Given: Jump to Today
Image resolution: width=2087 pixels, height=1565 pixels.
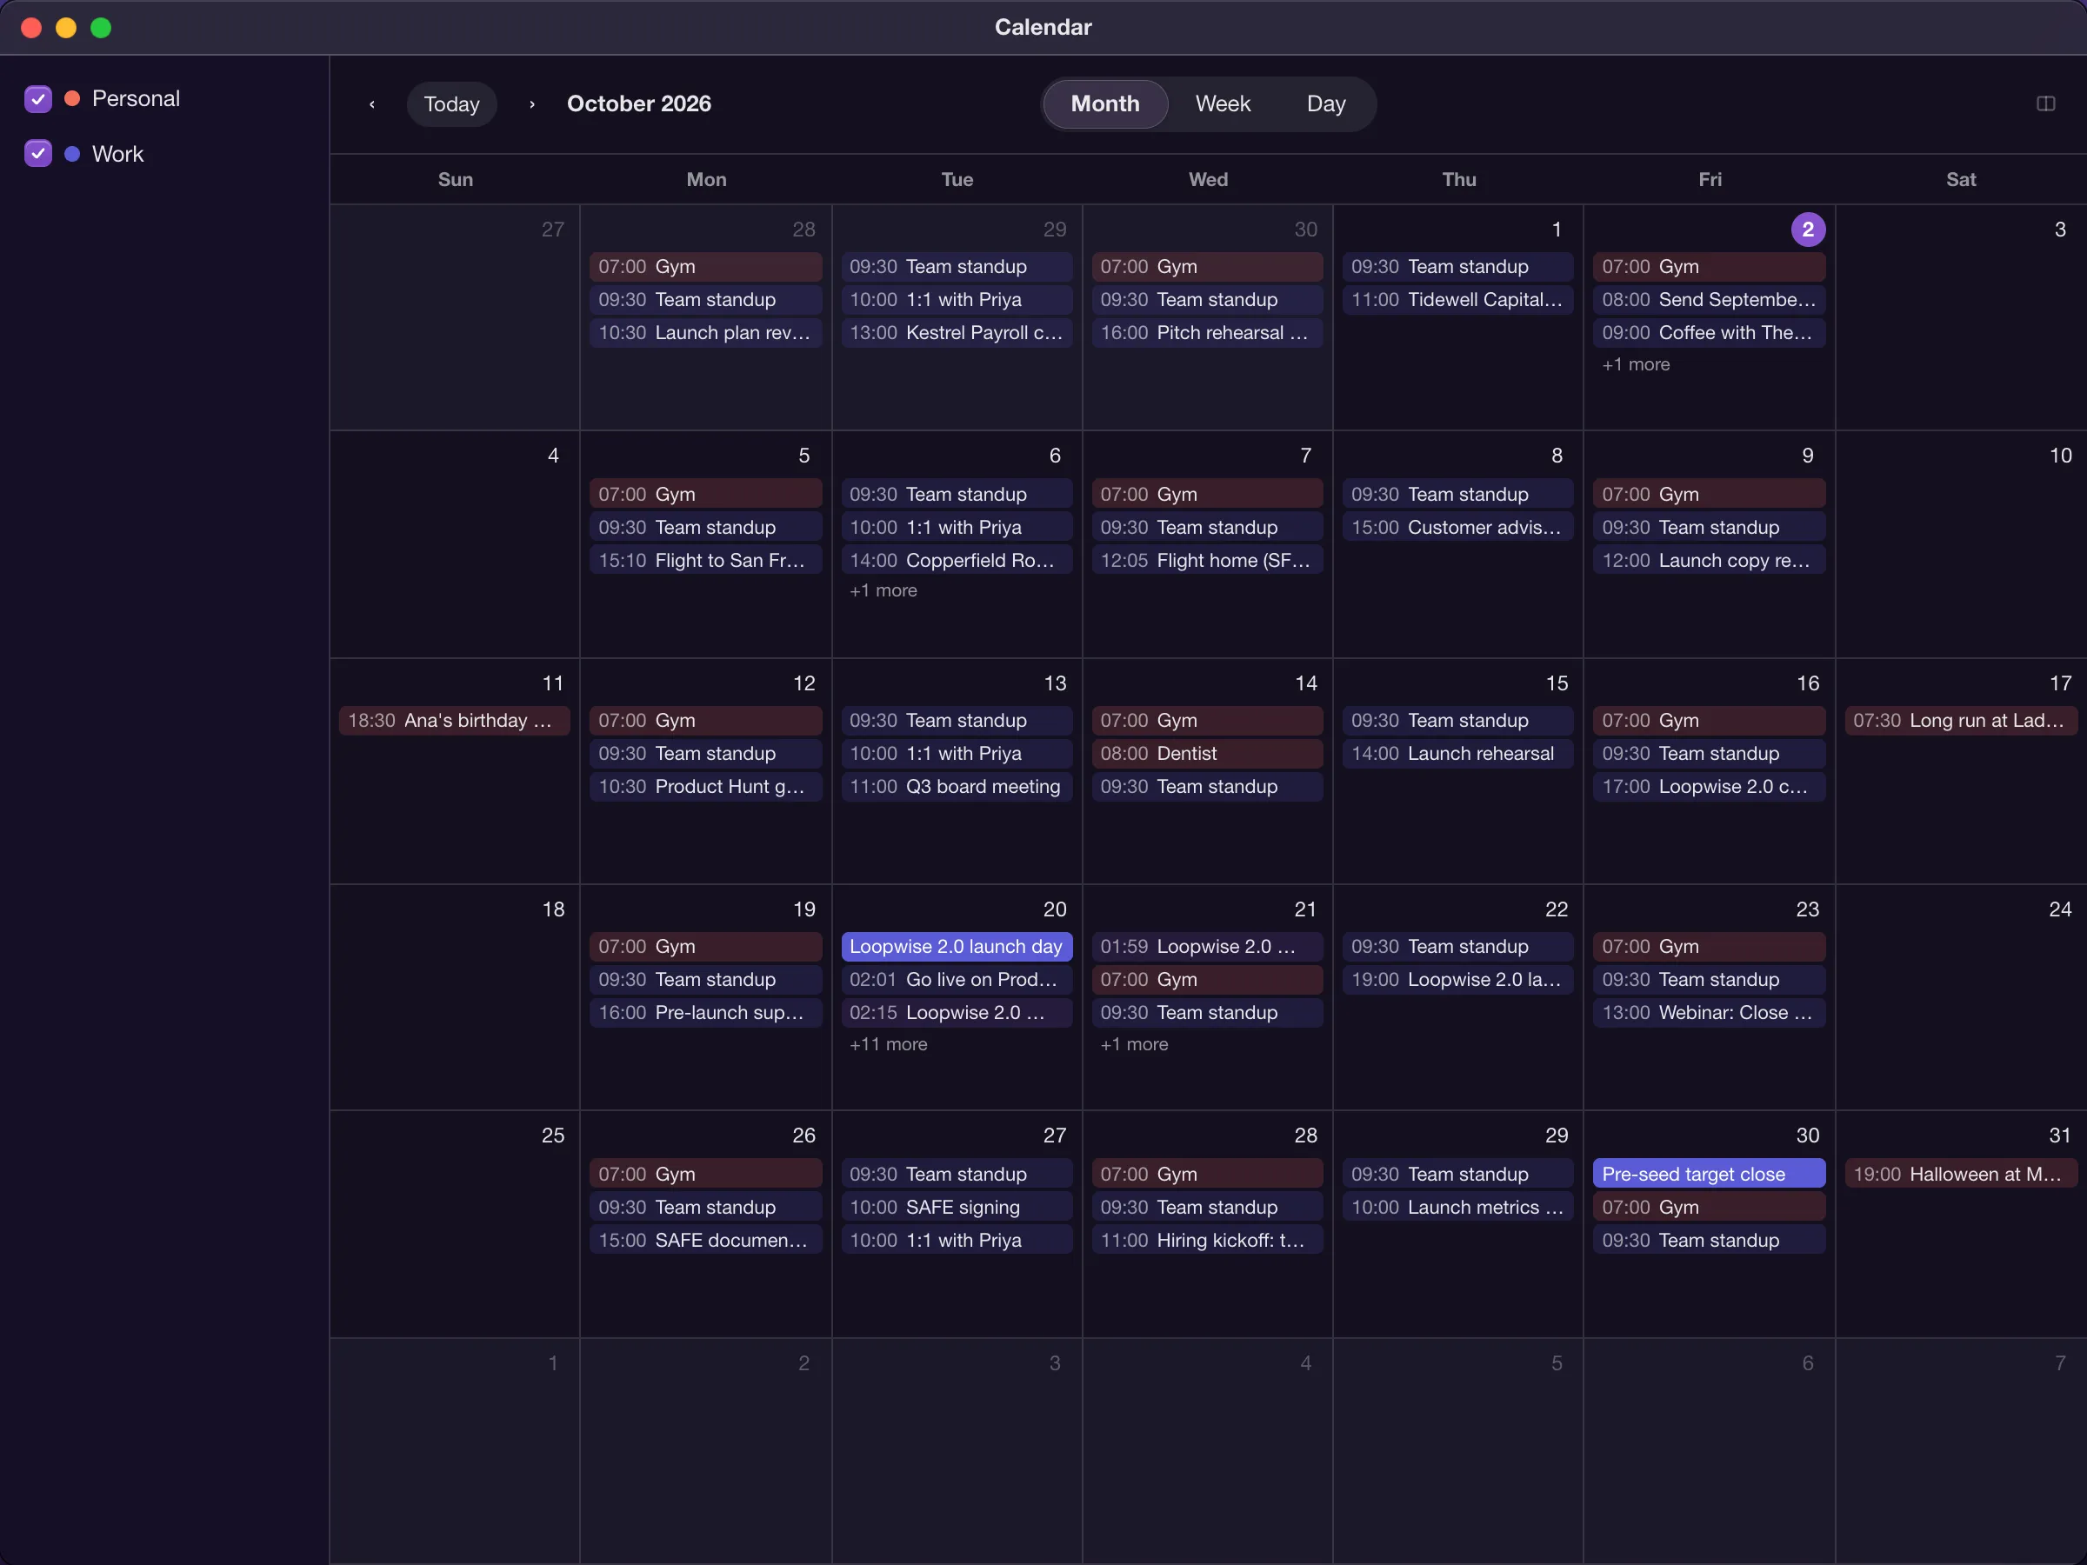Looking at the screenshot, I should 452,103.
